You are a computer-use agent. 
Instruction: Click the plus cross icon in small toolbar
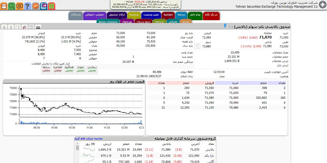tap(4, 27)
